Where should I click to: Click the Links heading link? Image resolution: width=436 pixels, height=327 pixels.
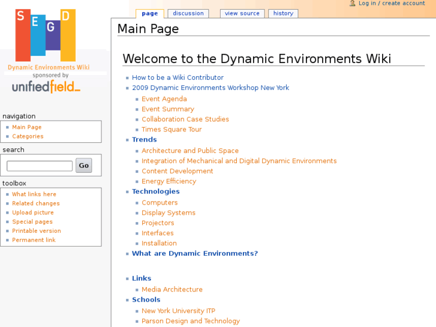(142, 278)
